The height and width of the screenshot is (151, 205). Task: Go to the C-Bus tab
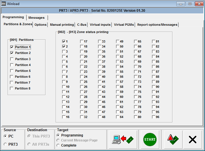coord(82,25)
